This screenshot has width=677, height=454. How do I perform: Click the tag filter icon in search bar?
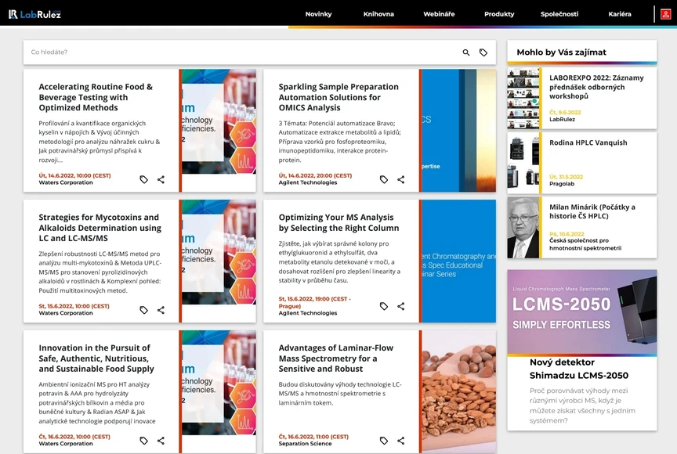coord(483,52)
